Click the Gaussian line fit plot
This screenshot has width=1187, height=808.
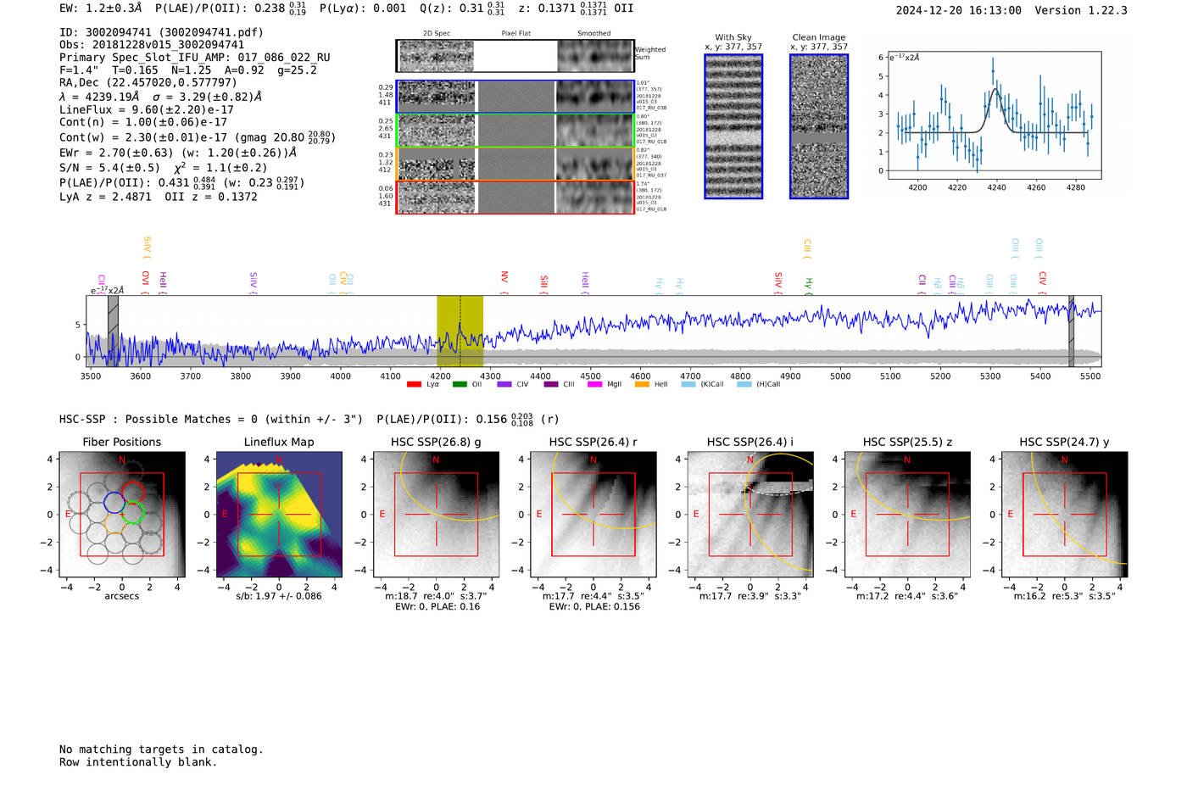click(x=994, y=115)
